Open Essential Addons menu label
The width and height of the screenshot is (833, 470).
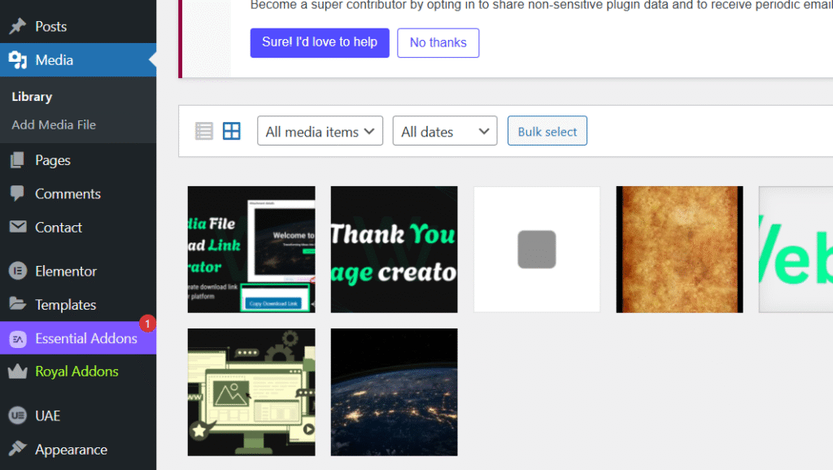(86, 338)
